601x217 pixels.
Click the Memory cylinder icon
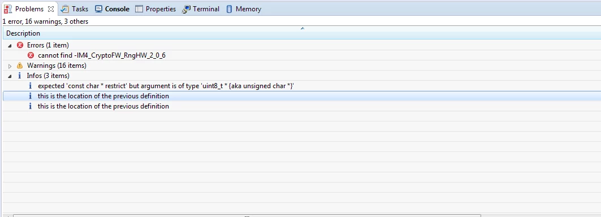pos(229,9)
